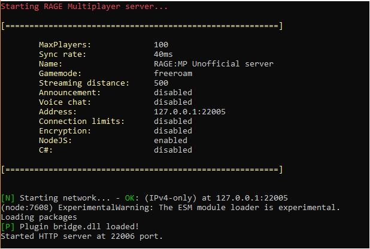370x249 pixels.
Task: Click the C# disabled value
Action: pos(173,150)
